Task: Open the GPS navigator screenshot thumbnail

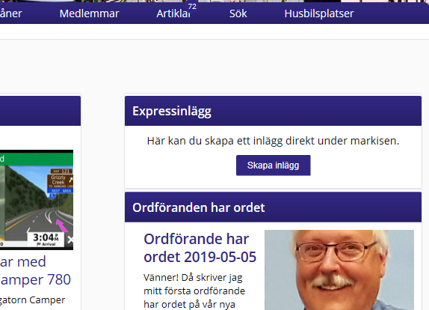Action: pyautogui.click(x=37, y=200)
